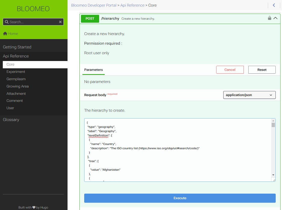The image size is (282, 210).
Task: Select the Parameters tab
Action: pyautogui.click(x=94, y=70)
